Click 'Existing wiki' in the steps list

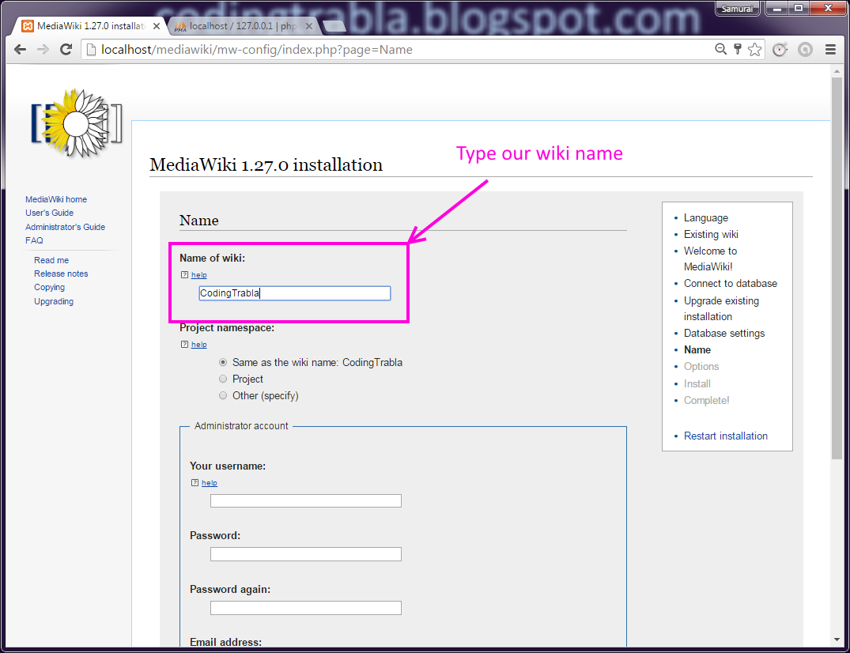711,234
